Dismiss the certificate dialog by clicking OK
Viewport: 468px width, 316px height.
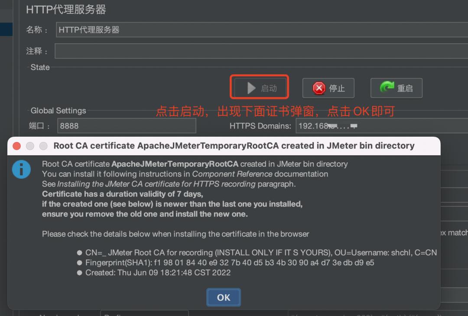(224, 297)
